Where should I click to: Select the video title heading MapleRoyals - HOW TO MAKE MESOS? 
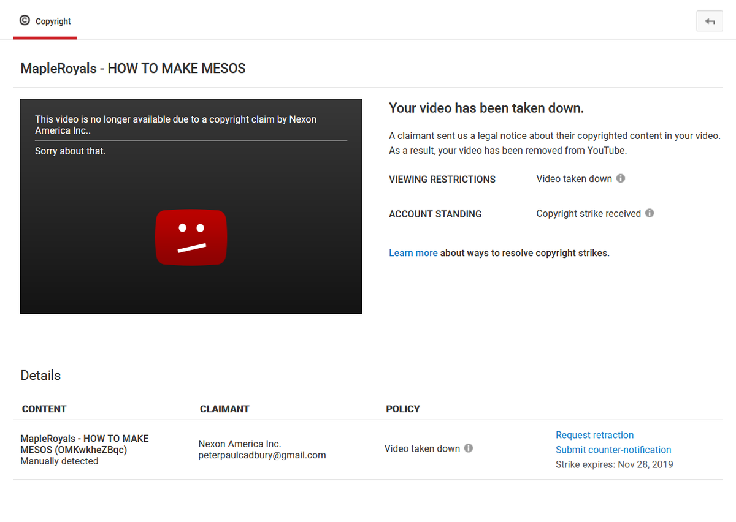[x=133, y=69]
